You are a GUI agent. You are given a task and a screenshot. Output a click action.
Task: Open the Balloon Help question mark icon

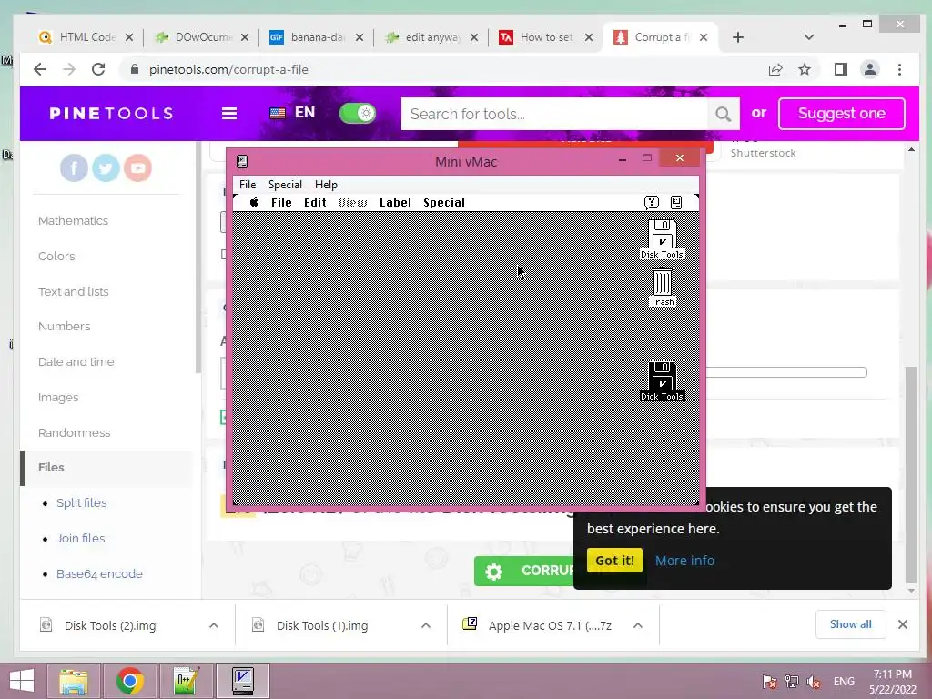(652, 202)
